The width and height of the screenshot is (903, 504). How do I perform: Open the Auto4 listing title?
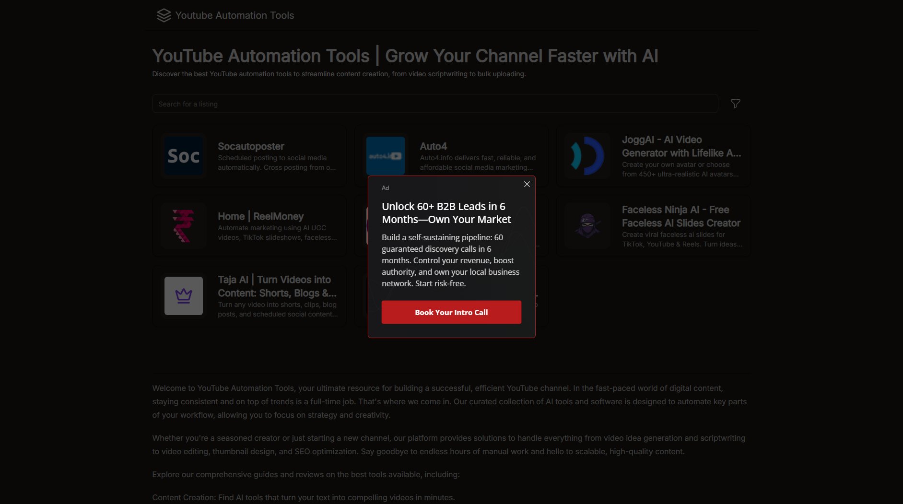[433, 146]
